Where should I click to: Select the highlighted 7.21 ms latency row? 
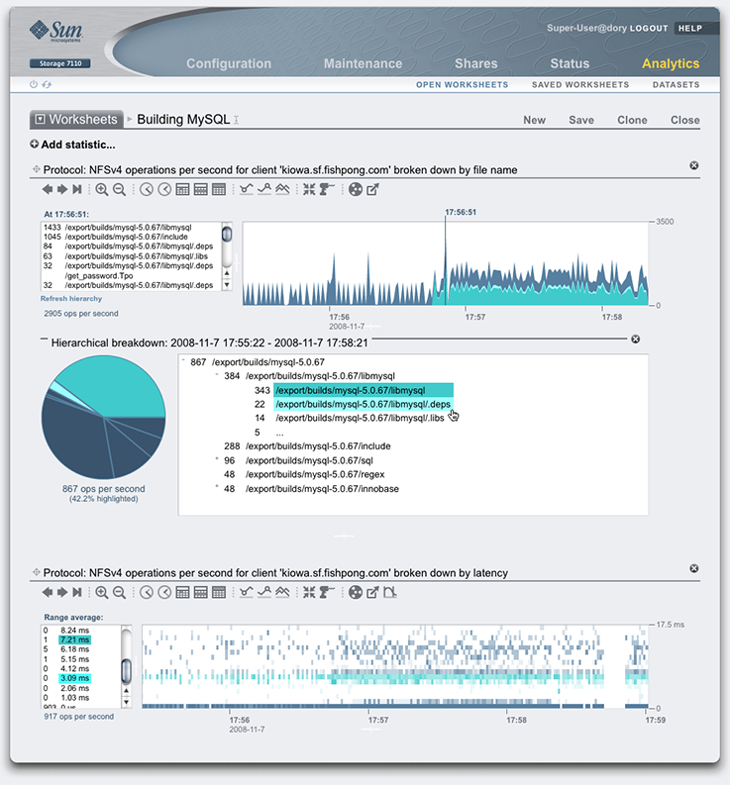(x=74, y=639)
